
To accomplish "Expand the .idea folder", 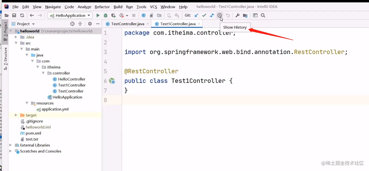I will point(16,37).
